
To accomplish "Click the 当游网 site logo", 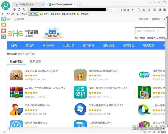I will coord(23,33).
